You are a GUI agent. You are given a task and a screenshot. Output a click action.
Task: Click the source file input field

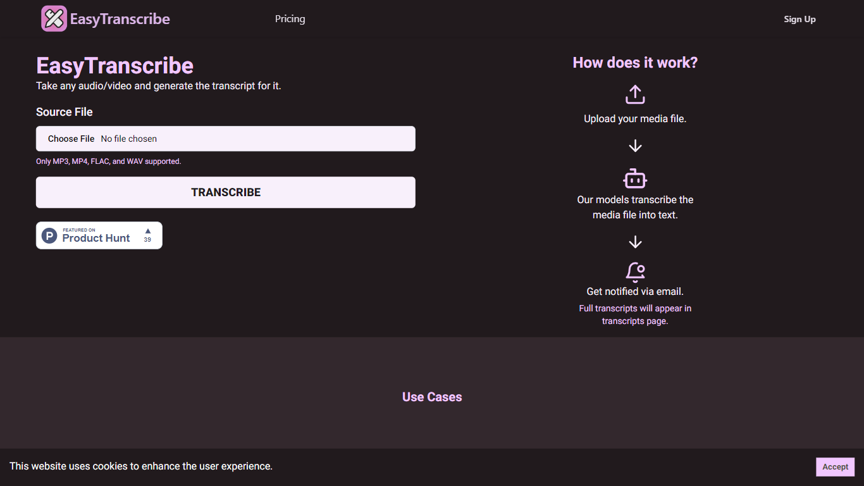tap(226, 139)
